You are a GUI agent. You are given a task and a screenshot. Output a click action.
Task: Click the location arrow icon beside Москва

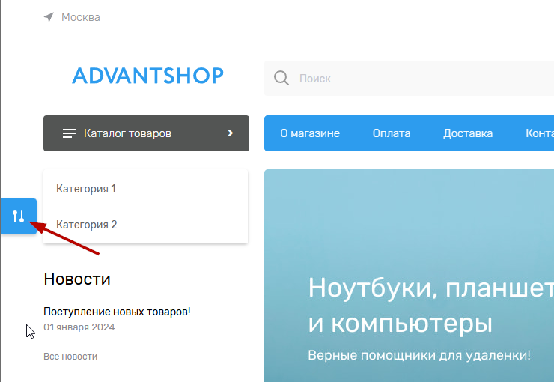[49, 17]
